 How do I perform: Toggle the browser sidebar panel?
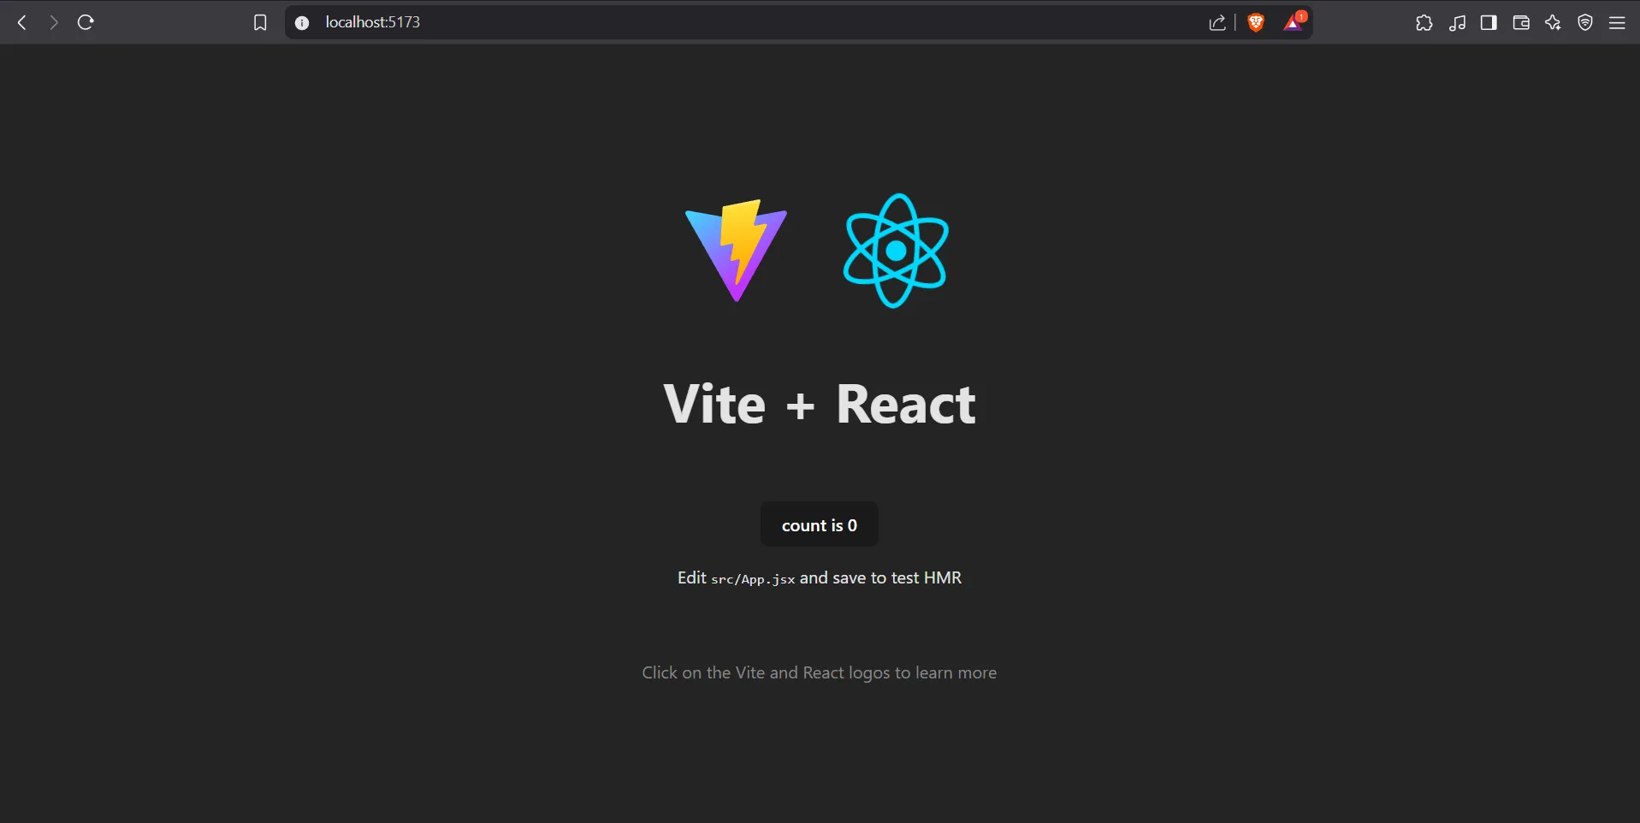[1489, 22]
